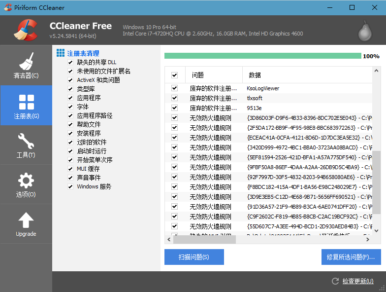Select the KsoLogViewer data cell
Viewport: 386px width, 292px height.
click(263, 88)
